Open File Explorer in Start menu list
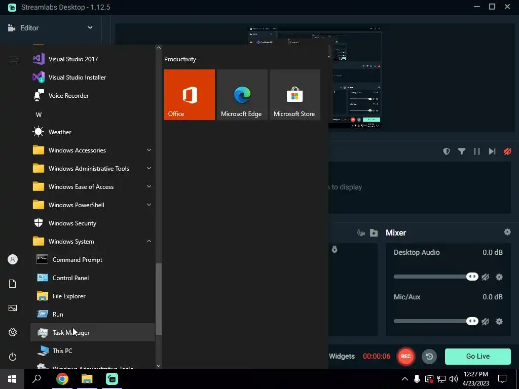 click(x=93, y=296)
